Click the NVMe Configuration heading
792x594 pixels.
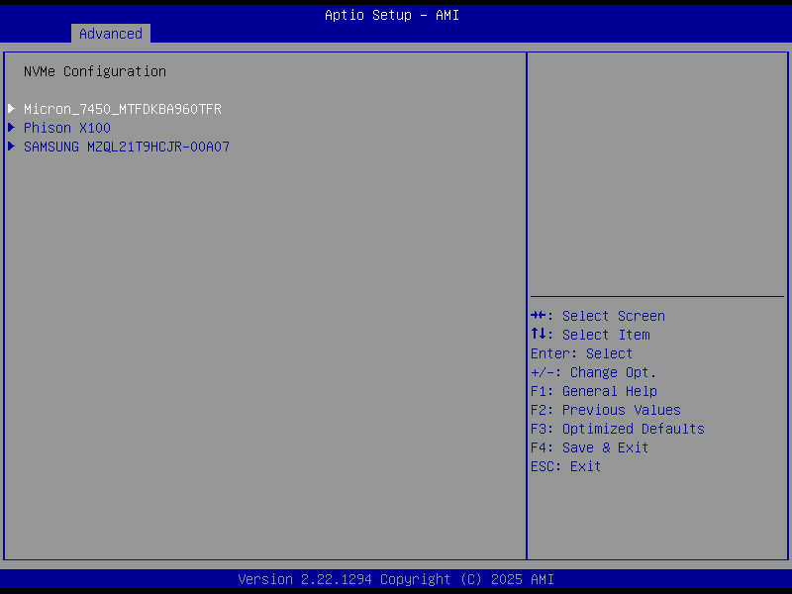click(x=95, y=70)
